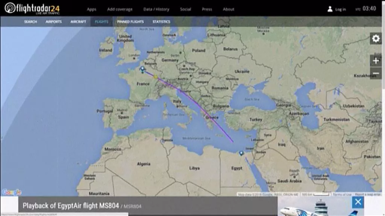Click the Terms of Use link
Viewport: 385px width, 216px height.
pyautogui.click(x=342, y=195)
